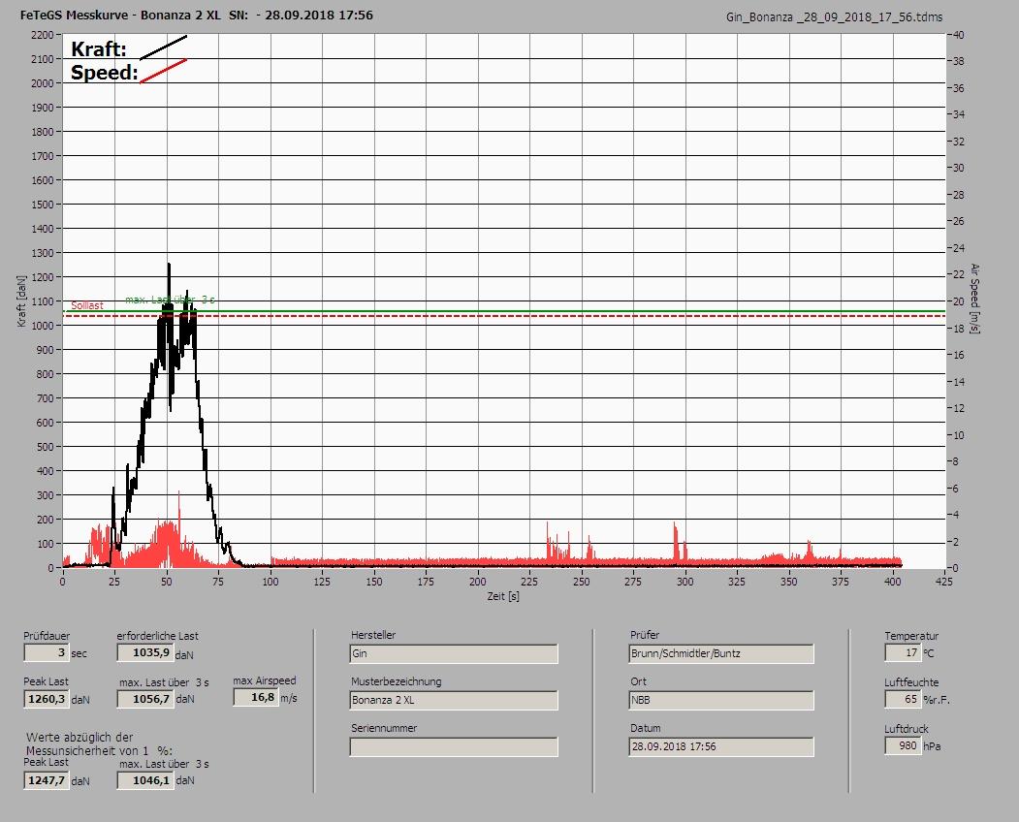Screen dimensions: 1019x822
Task: Click the m/s unit beside max Airspeed
Action: [289, 699]
